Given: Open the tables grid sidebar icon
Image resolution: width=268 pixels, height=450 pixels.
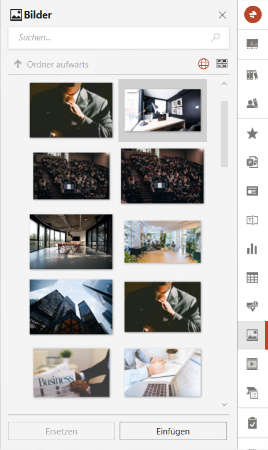Looking at the screenshot, I should pos(252,277).
